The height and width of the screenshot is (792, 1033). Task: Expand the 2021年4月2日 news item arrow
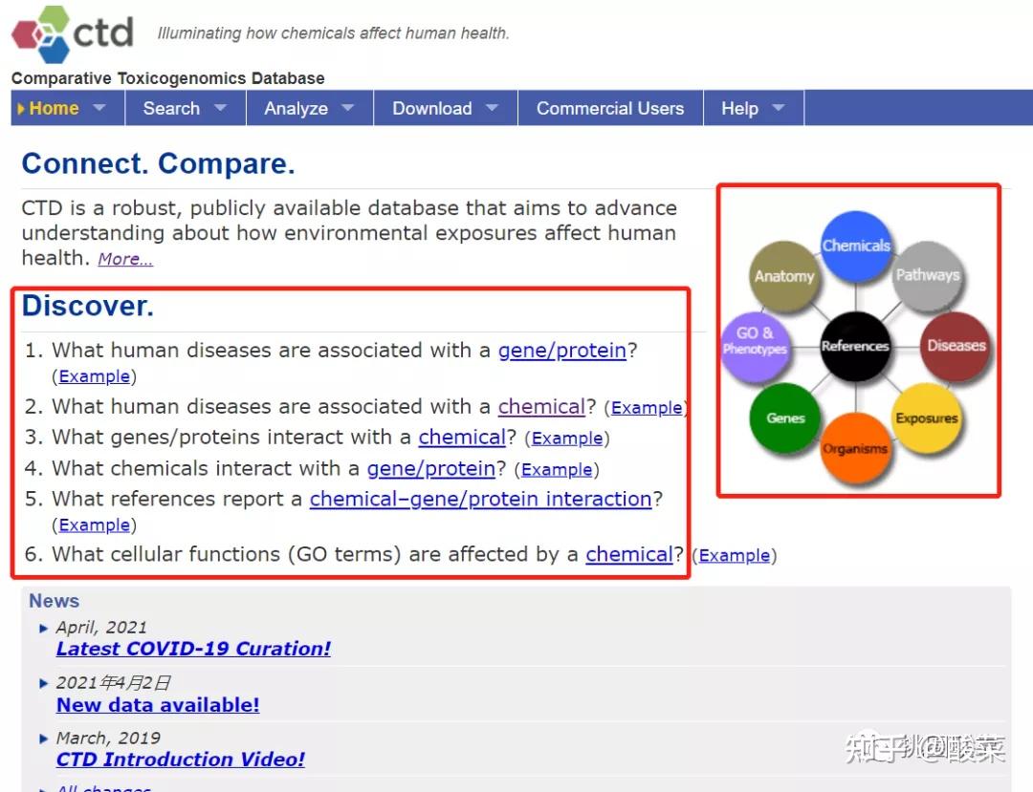point(43,683)
